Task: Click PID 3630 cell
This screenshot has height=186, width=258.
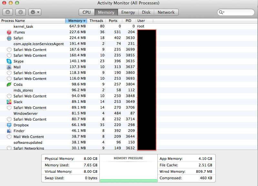Action: click(x=130, y=38)
